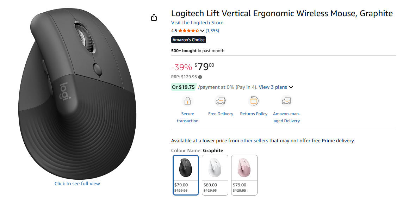403x198 pixels.
Task: Open the other sellers link
Action: 254,141
